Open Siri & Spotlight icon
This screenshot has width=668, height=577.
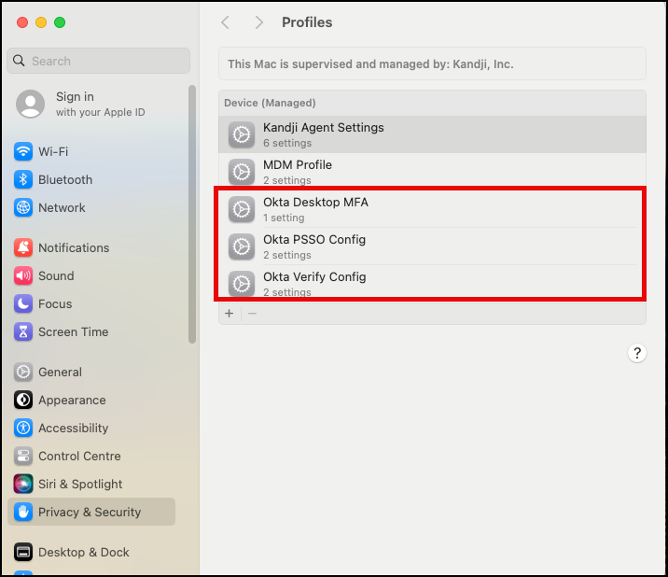[x=23, y=484]
